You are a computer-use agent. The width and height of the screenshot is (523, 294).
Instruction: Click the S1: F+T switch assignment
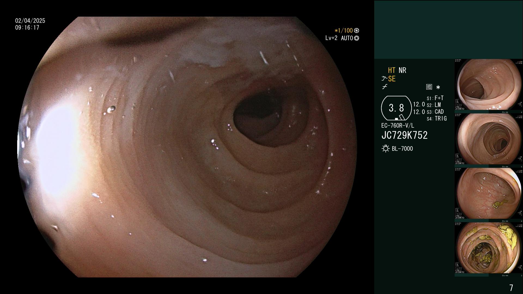(x=435, y=98)
